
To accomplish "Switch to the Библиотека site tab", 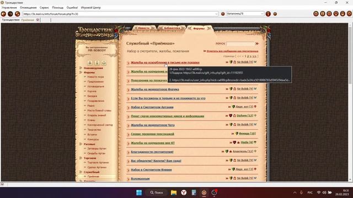I will tap(172, 28).
